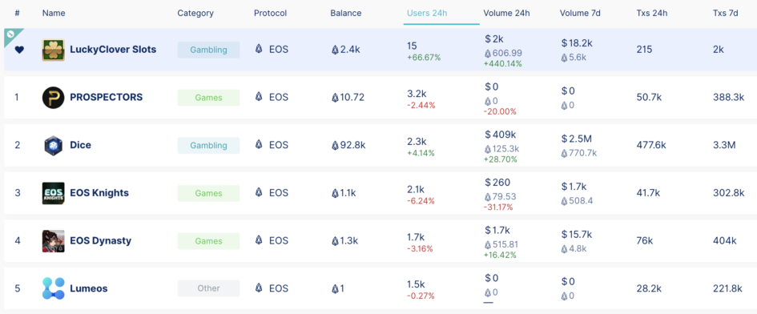
Task: Select the Other category tag for Lumeos
Action: [x=208, y=288]
